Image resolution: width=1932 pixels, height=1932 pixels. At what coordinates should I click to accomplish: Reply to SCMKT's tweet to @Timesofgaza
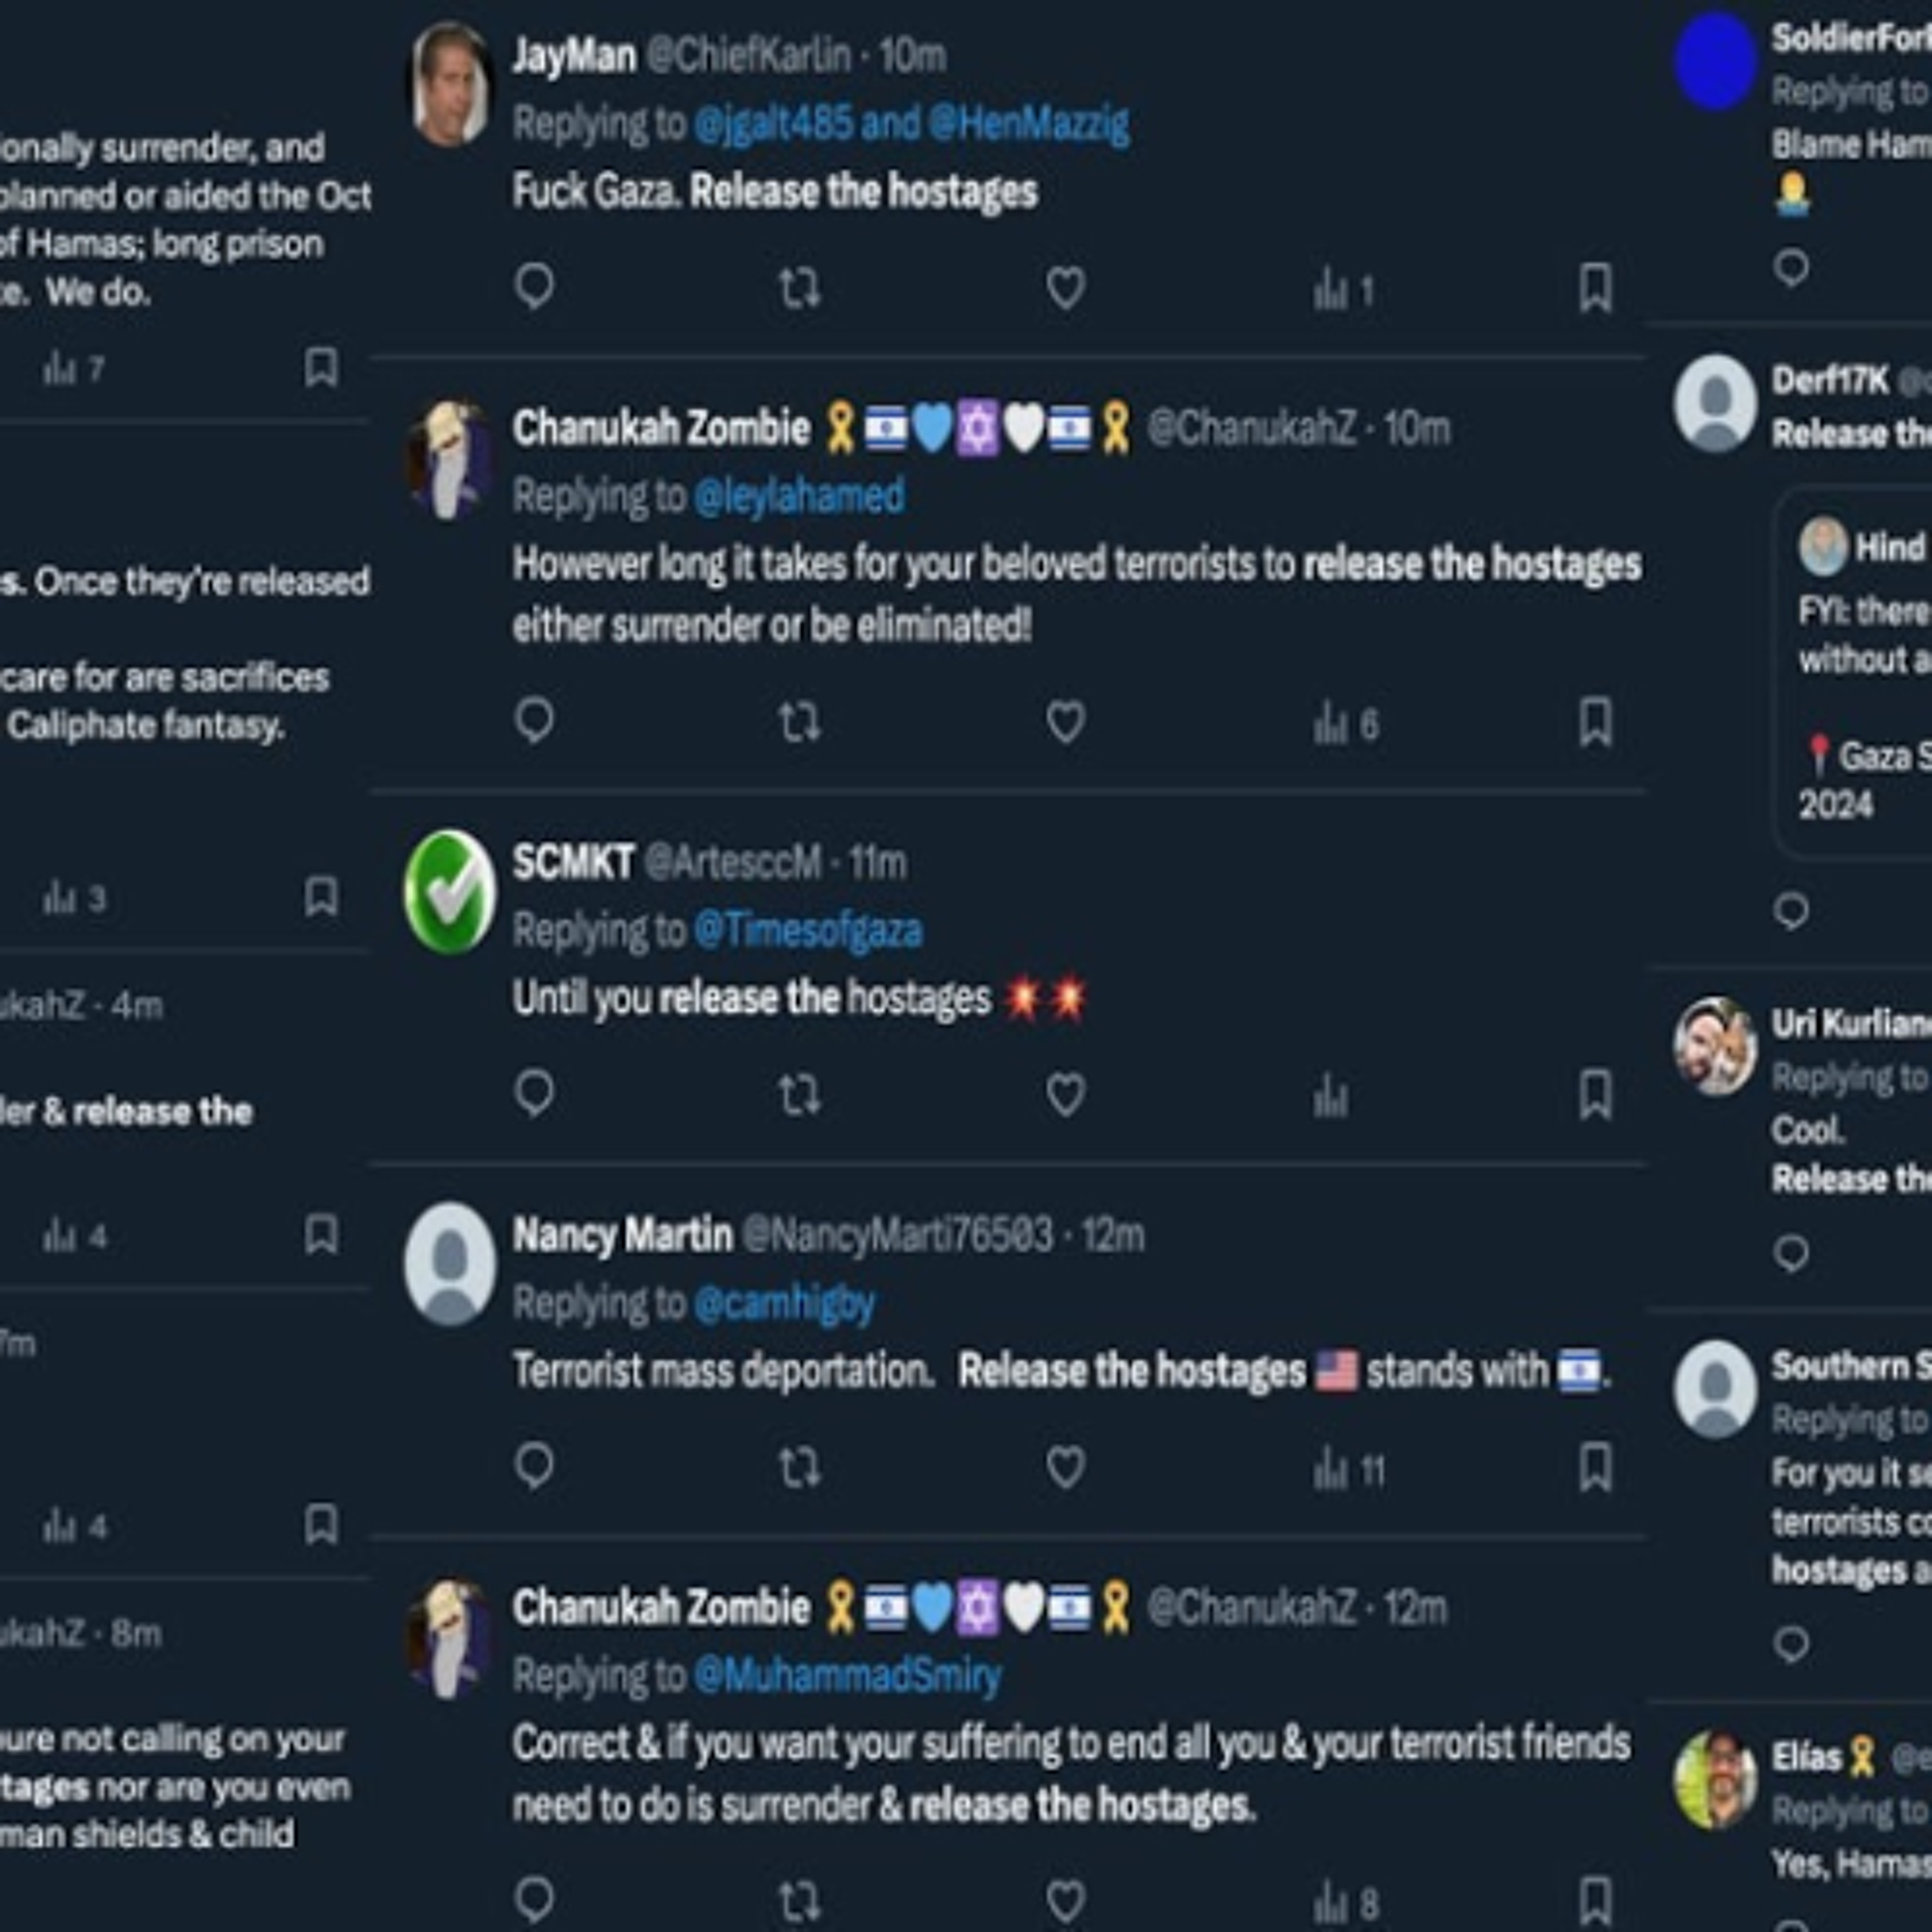coord(534,1094)
